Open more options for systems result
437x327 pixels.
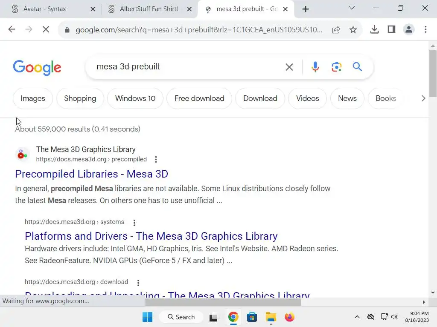click(134, 222)
